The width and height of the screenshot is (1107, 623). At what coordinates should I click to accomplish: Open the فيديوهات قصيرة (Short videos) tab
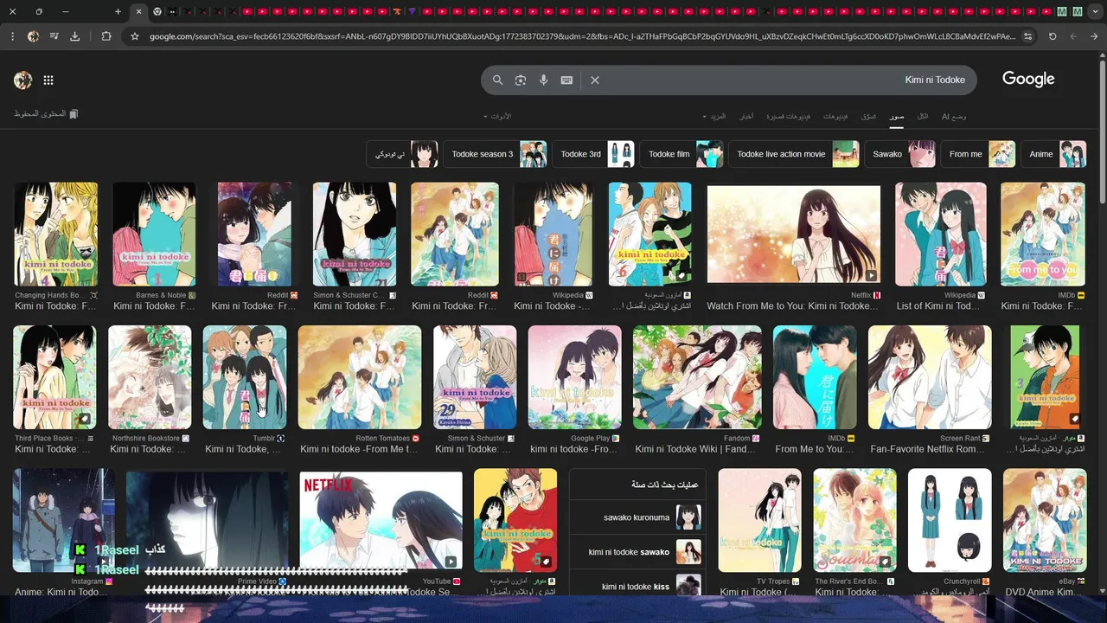tap(788, 116)
